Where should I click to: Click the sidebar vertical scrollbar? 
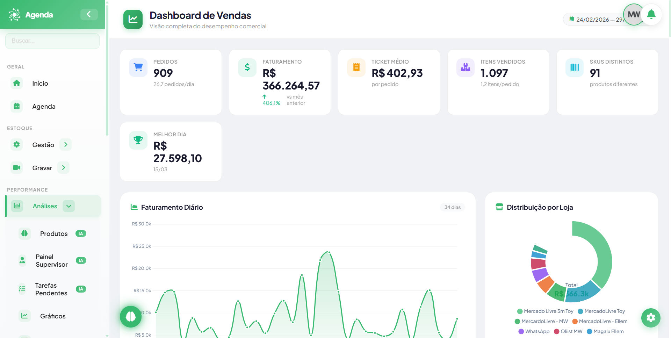tap(107, 70)
